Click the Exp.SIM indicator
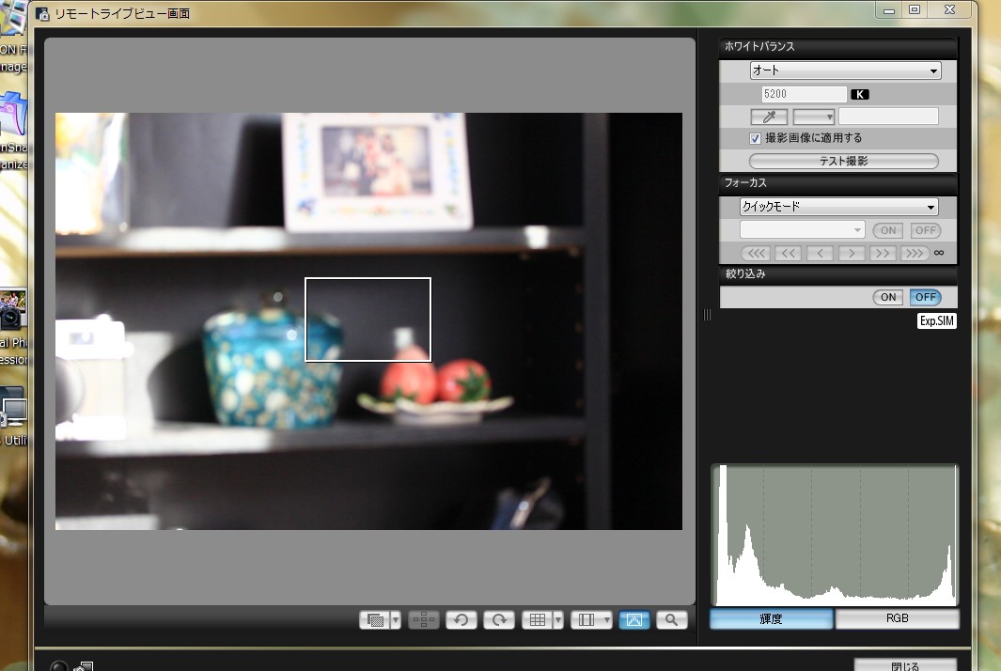 coord(936,321)
